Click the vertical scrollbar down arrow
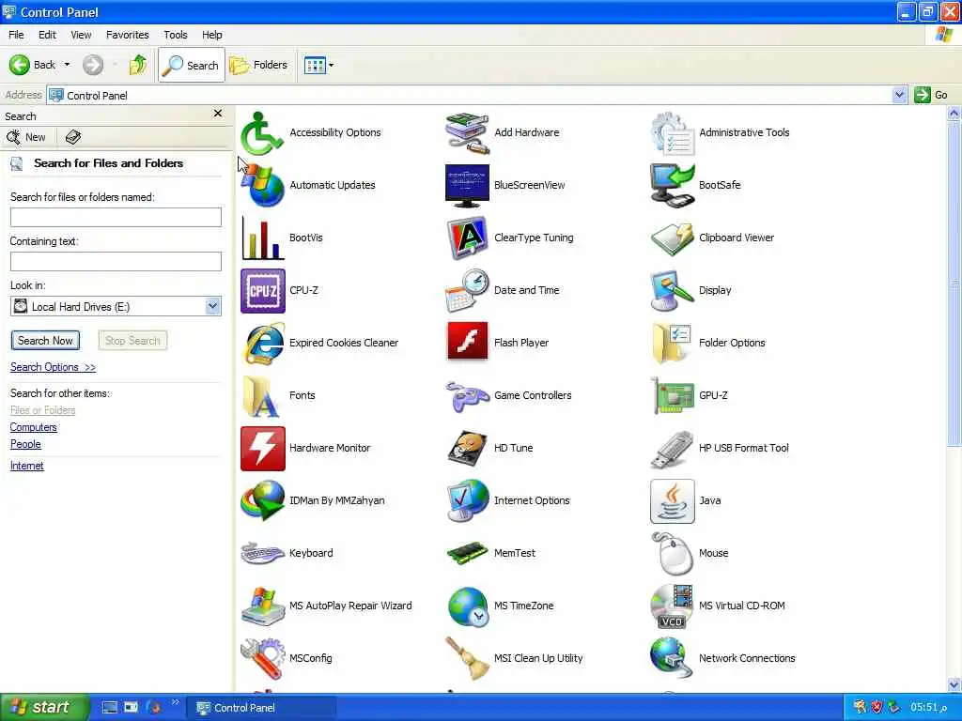Image resolution: width=962 pixels, height=721 pixels. 954,684
